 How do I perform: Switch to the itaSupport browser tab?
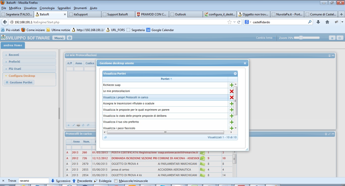pyautogui.click(x=84, y=14)
